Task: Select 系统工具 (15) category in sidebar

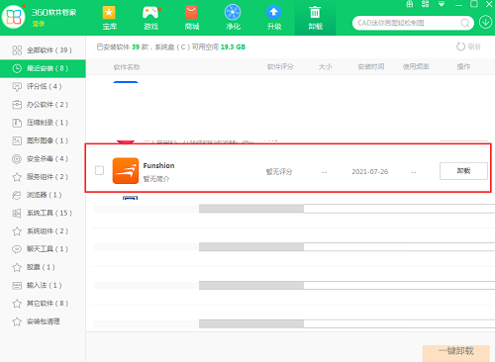Action: point(43,213)
